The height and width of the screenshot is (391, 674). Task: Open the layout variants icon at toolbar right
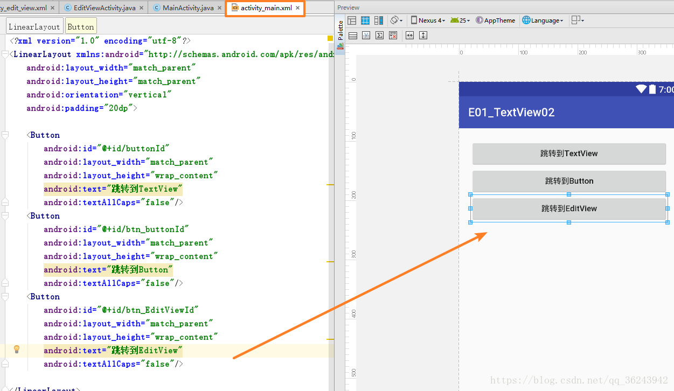pyautogui.click(x=575, y=20)
